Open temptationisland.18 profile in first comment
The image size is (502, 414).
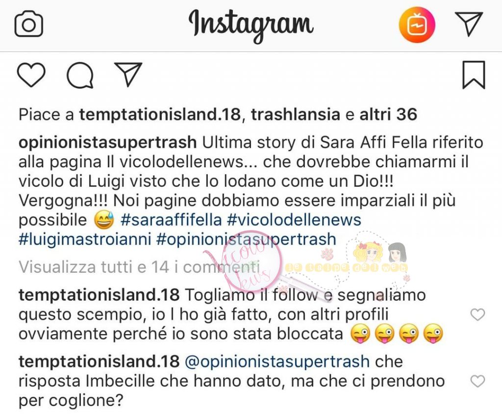pos(99,295)
